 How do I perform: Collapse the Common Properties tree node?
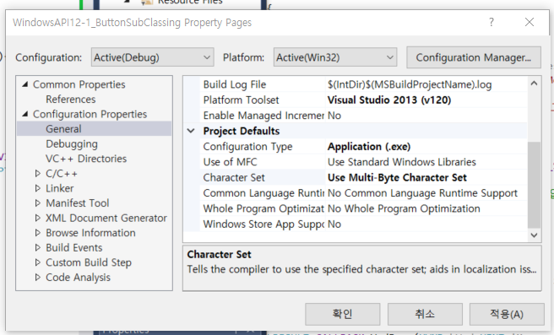25,84
